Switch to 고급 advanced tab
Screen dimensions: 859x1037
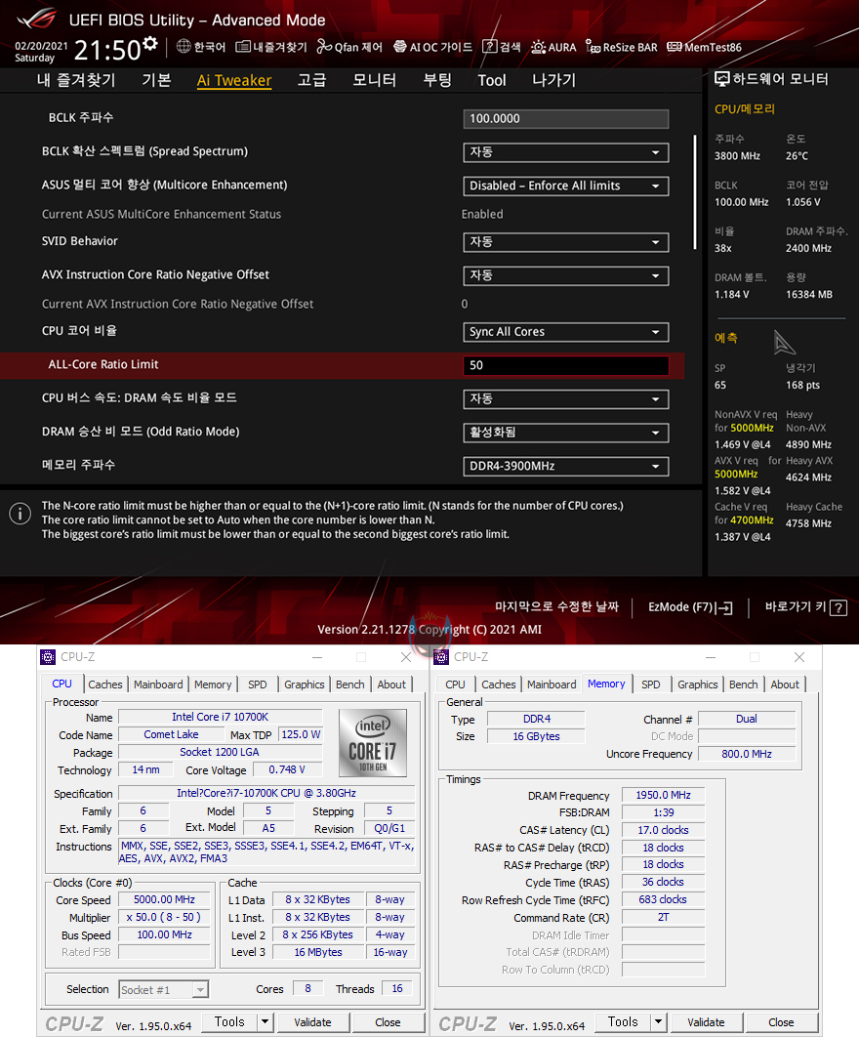[311, 80]
